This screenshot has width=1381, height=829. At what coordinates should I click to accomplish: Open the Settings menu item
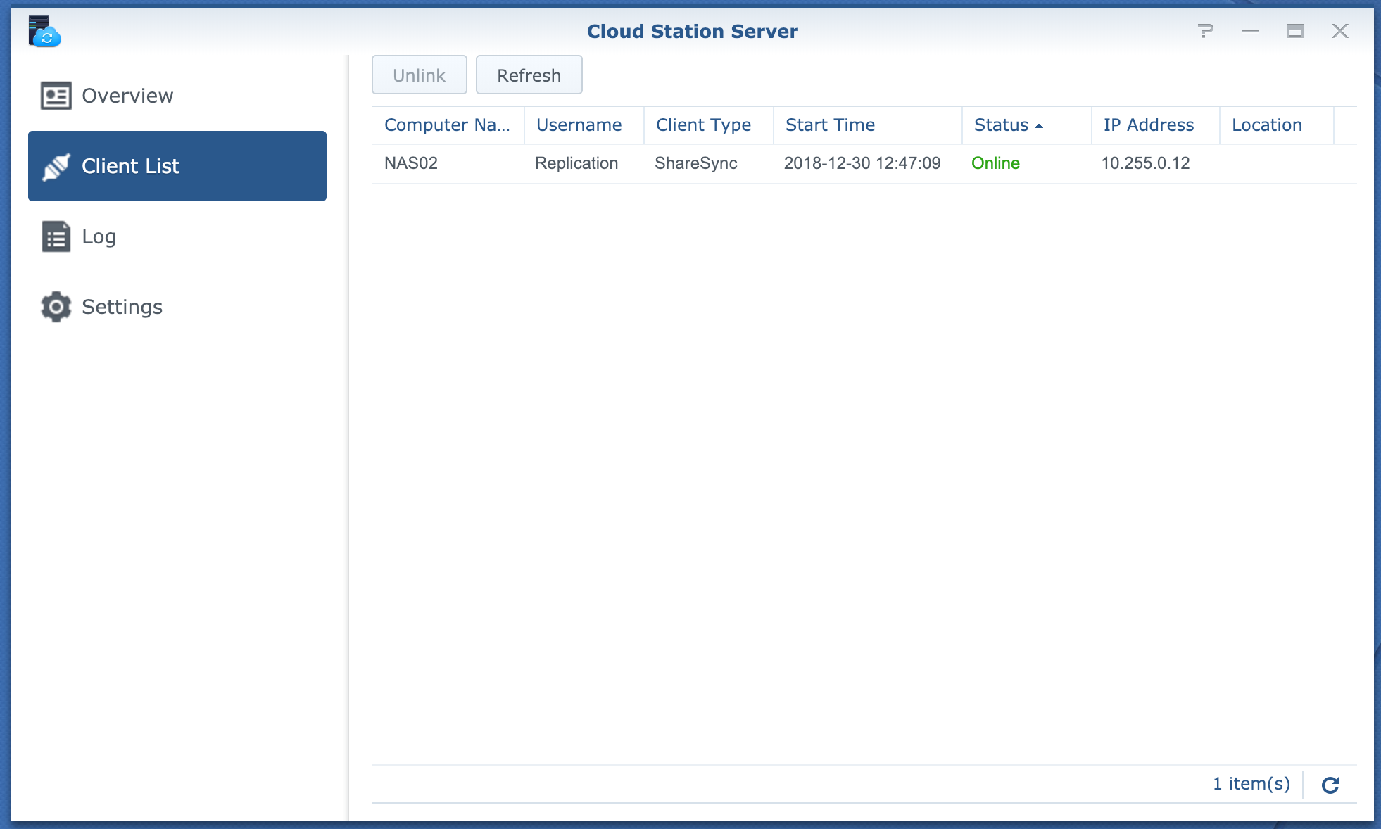(x=177, y=307)
